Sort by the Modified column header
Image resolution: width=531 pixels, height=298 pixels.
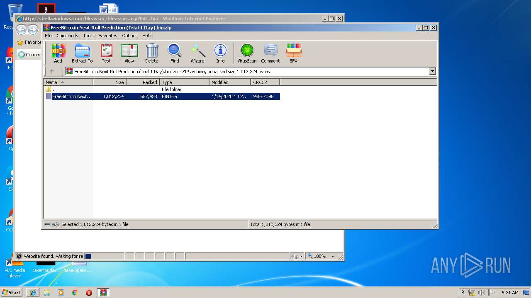(x=230, y=82)
